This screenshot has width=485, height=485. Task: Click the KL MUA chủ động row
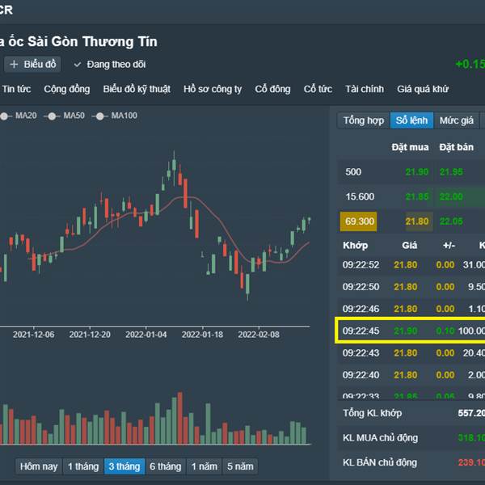(x=411, y=437)
